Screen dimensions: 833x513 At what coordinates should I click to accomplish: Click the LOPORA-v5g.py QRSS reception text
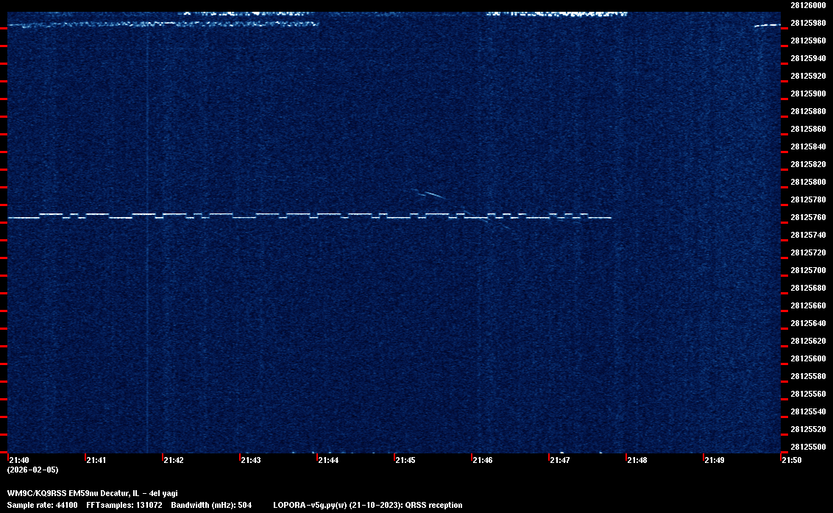click(367, 505)
